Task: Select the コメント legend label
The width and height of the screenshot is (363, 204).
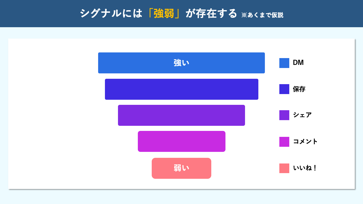Action: [305, 142]
